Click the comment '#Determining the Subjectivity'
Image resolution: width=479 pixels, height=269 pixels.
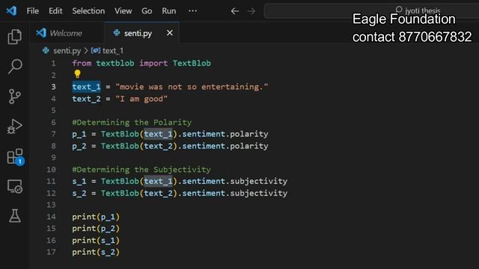click(141, 170)
